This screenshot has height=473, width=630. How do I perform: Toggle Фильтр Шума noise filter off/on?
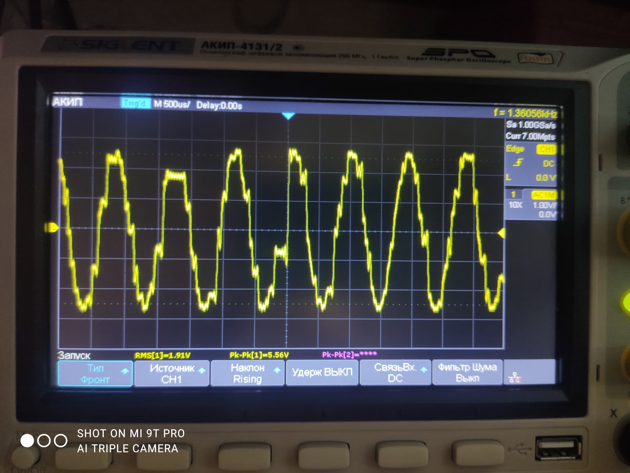click(467, 372)
